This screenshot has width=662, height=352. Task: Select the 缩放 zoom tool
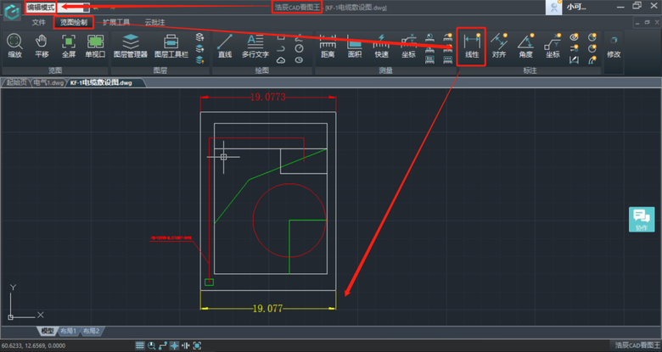pos(14,45)
